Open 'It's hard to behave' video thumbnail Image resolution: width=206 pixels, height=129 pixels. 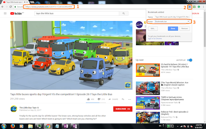coord(148,70)
